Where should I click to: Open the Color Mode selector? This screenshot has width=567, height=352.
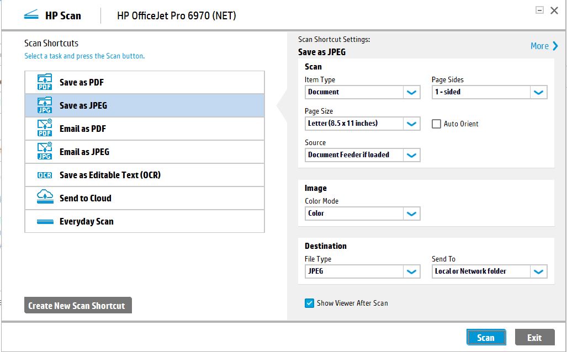(x=411, y=214)
